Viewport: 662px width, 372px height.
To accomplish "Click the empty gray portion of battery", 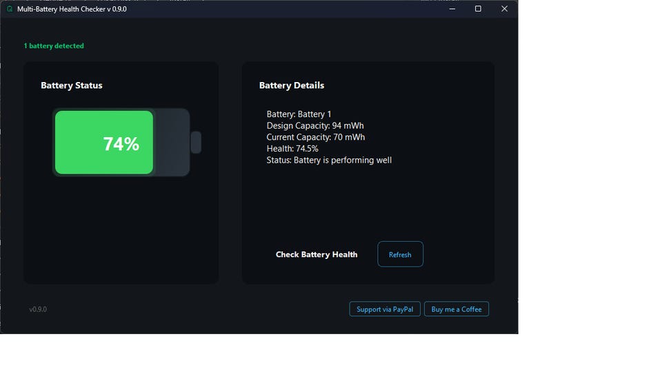I will pos(172,142).
